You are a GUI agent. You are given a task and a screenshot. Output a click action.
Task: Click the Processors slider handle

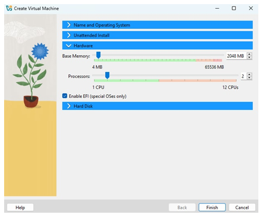(107, 75)
